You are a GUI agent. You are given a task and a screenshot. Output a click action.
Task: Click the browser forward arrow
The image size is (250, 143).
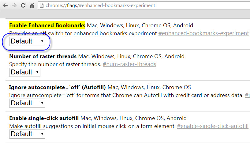pos(14,6)
